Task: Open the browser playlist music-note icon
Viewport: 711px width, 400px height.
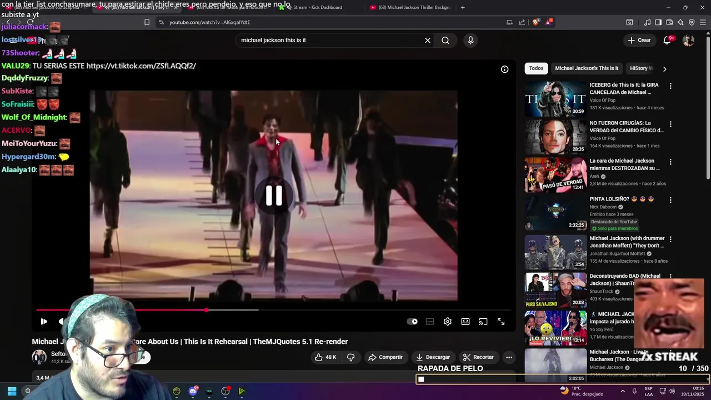Action: coord(647,22)
